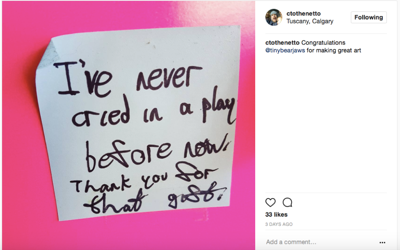Toggle the Following button
Viewport: 400px width, 250px height.
tap(369, 17)
